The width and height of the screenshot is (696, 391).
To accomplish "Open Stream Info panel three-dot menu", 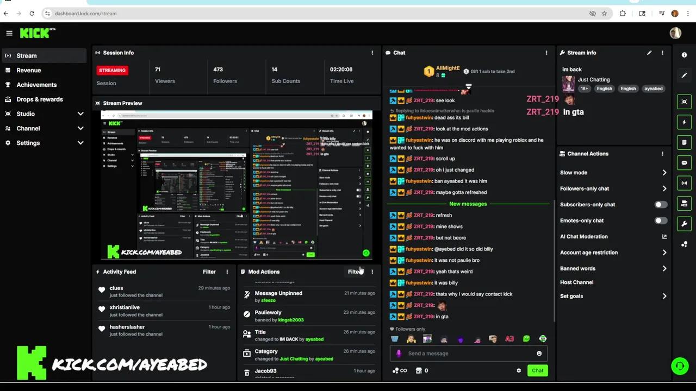I will [662, 53].
